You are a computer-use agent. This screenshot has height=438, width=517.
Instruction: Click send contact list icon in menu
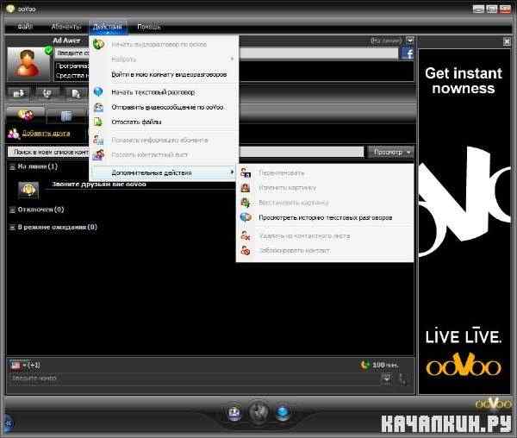pyautogui.click(x=98, y=154)
